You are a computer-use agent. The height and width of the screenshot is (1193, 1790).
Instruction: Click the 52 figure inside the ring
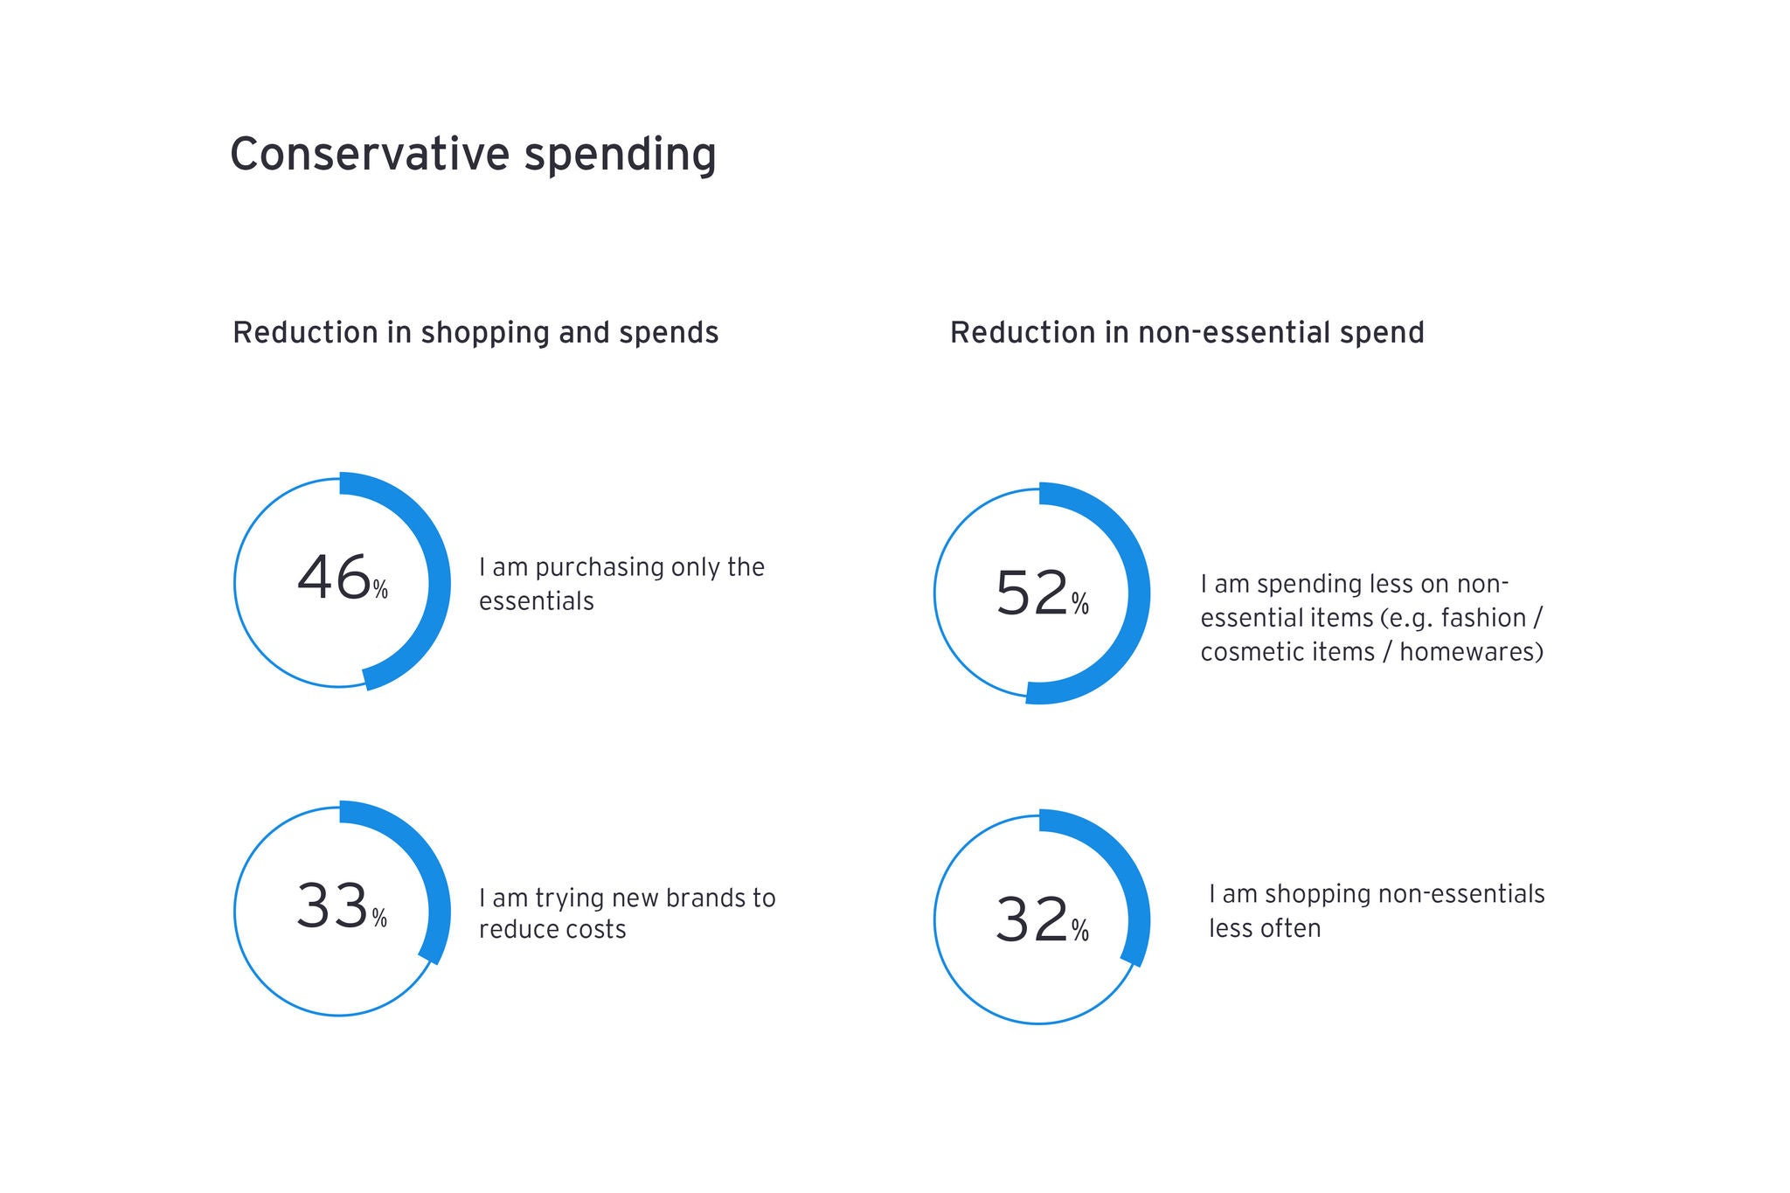(x=1031, y=594)
